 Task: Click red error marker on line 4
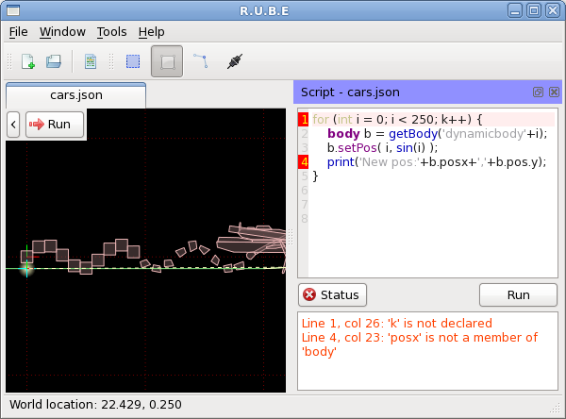[304, 161]
